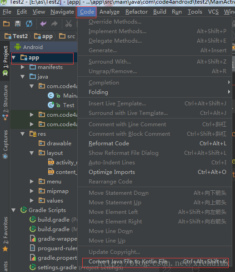Collapse the app module tree node
Screen dimensions: 235x272
14,58
